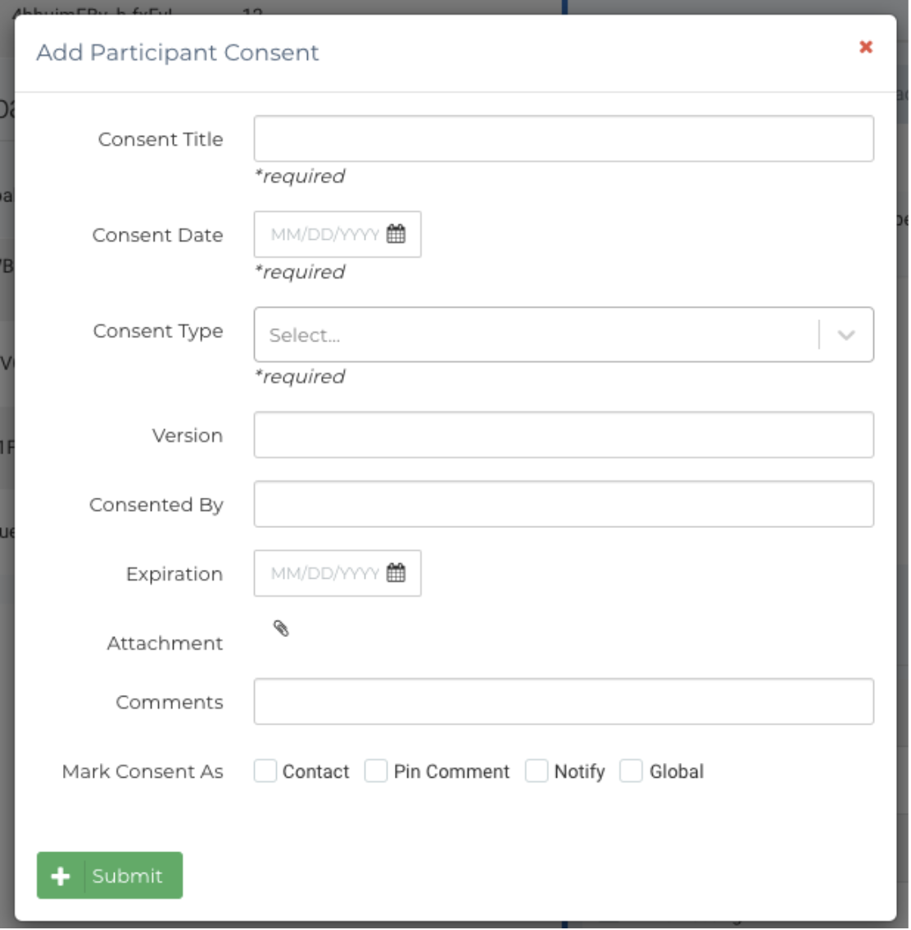Select the Consented By text box
The height and width of the screenshot is (930, 911).
pyautogui.click(x=564, y=504)
